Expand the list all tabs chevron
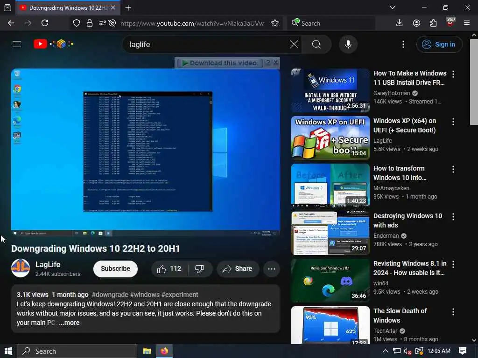This screenshot has width=478, height=358. tap(393, 7)
